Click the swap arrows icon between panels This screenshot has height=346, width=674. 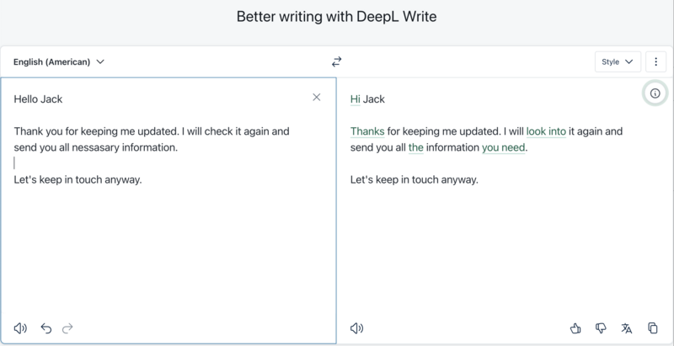click(337, 61)
